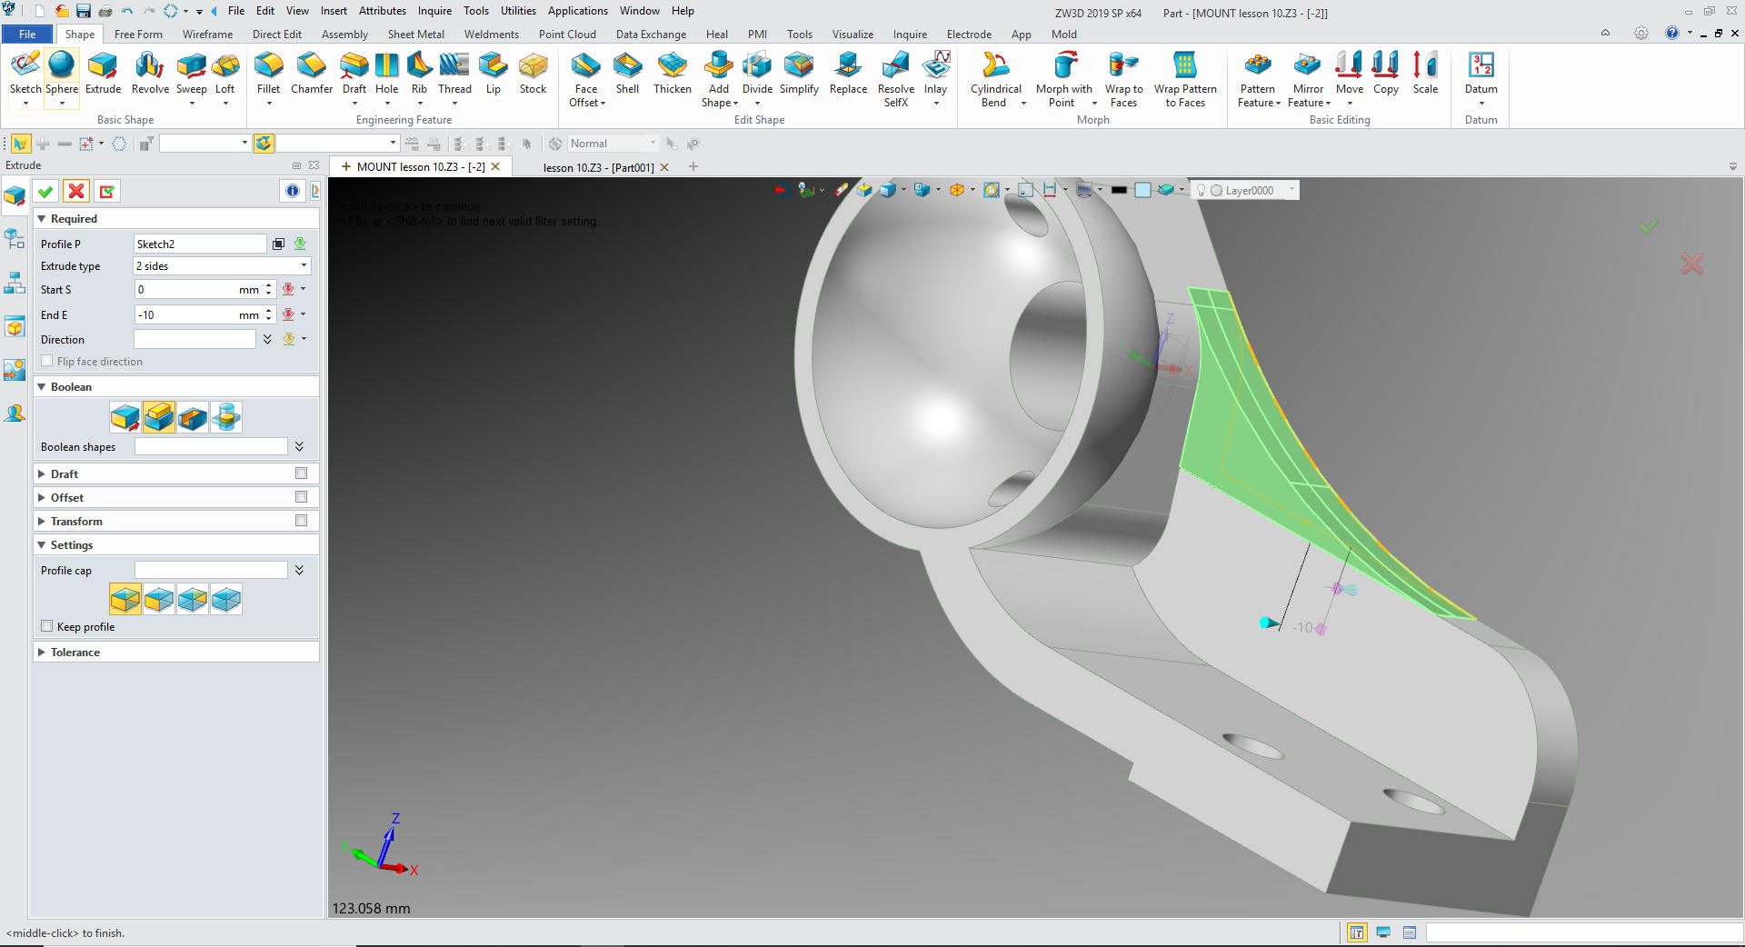Toggle the Offset section checkbox
The width and height of the screenshot is (1745, 947).
301,497
